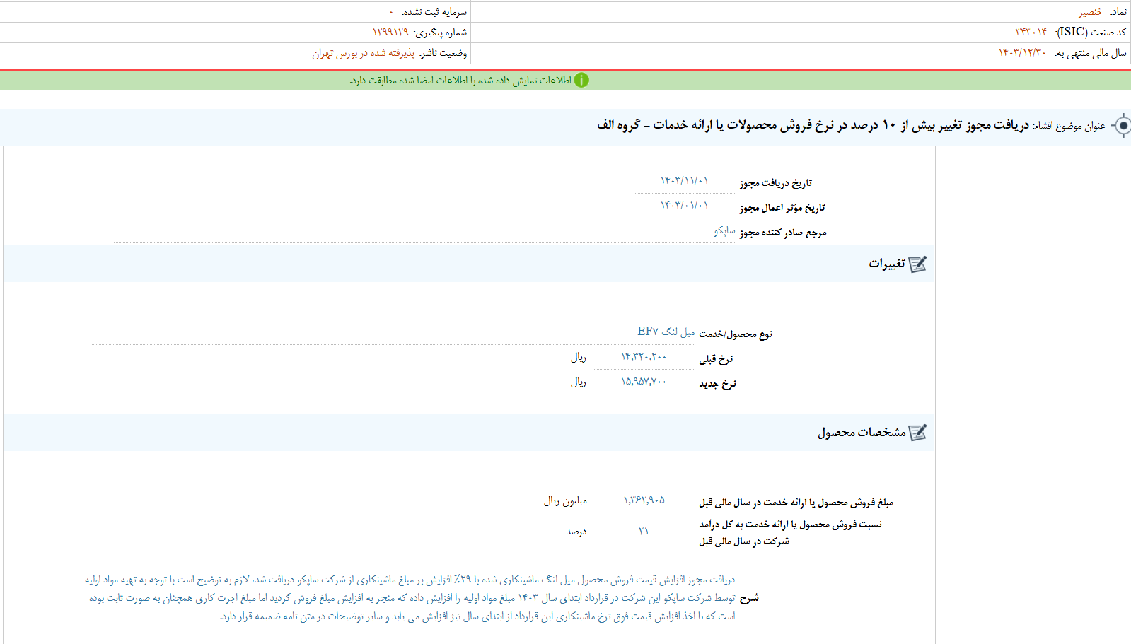Click the label تاریخ دریافت مجوز

coord(776,183)
